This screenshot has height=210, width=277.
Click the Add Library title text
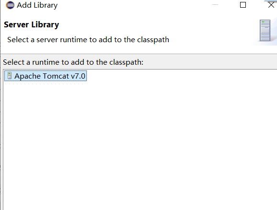37,5
